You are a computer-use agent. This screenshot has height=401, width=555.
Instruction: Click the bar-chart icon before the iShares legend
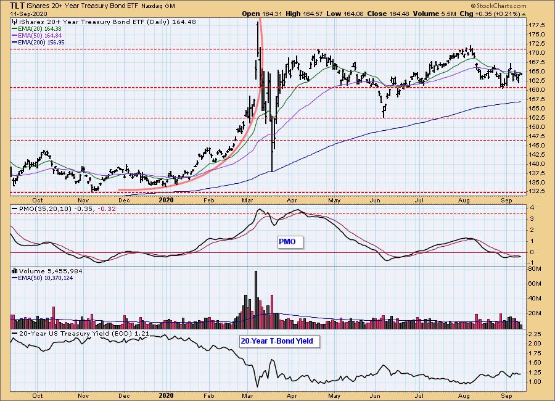14,22
